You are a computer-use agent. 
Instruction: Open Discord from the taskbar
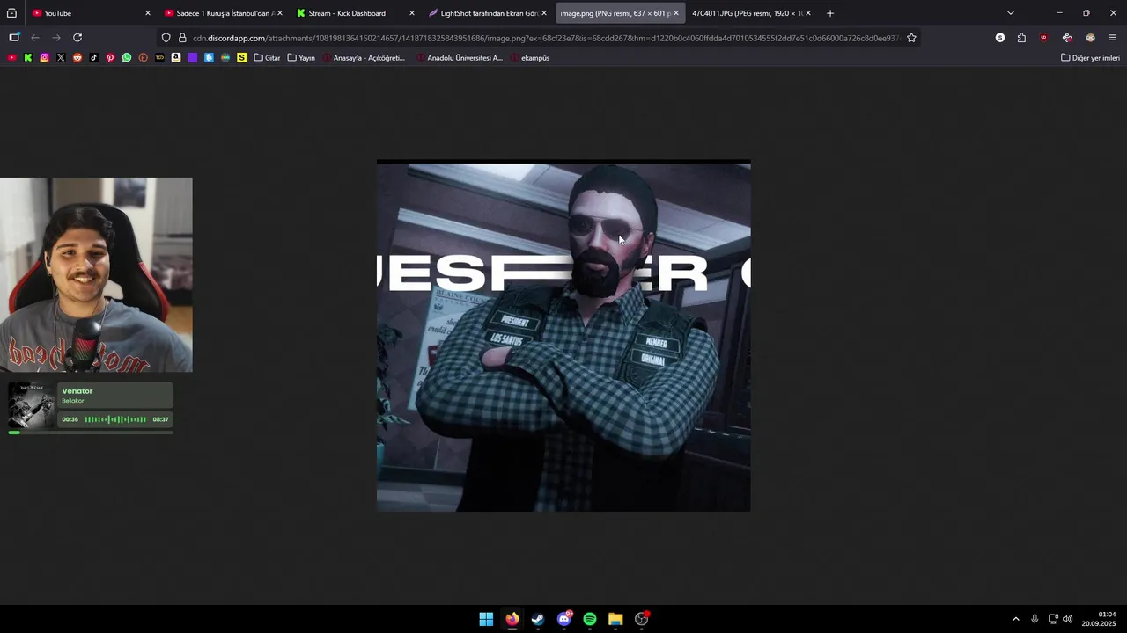pyautogui.click(x=564, y=619)
